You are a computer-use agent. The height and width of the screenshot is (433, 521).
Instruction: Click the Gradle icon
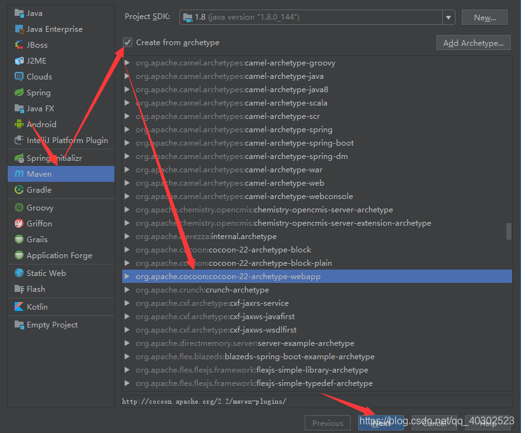pyautogui.click(x=19, y=190)
